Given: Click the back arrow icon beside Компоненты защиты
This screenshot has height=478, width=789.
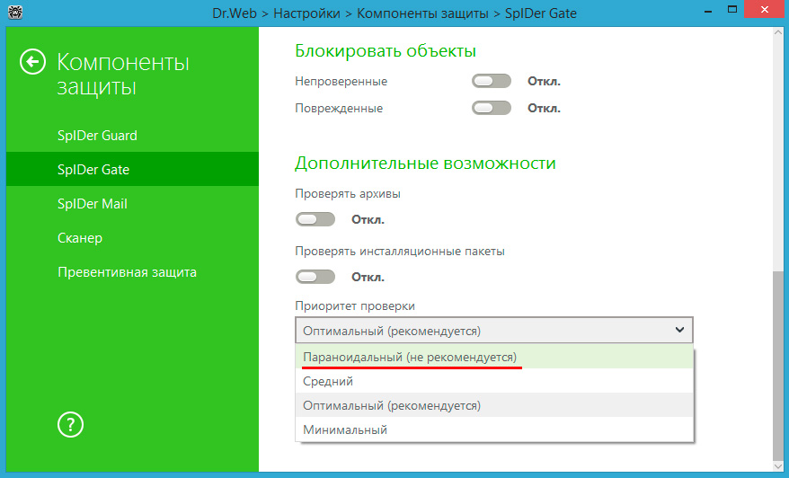Looking at the screenshot, I should [32, 62].
